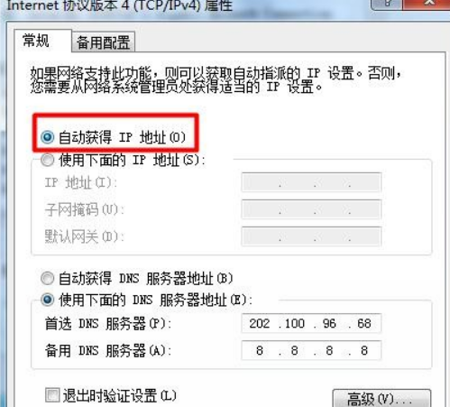Open the 高级(V) advanced settings button

(x=381, y=399)
